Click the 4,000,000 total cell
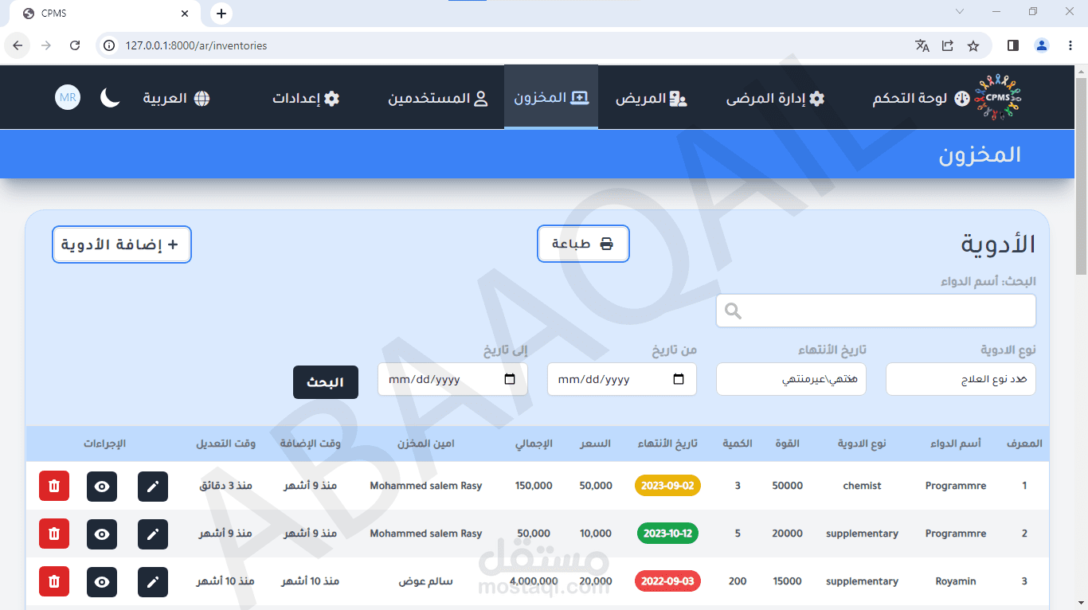 (x=534, y=581)
